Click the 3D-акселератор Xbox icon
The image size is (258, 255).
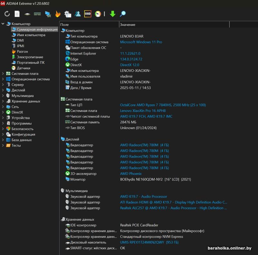tap(68, 173)
